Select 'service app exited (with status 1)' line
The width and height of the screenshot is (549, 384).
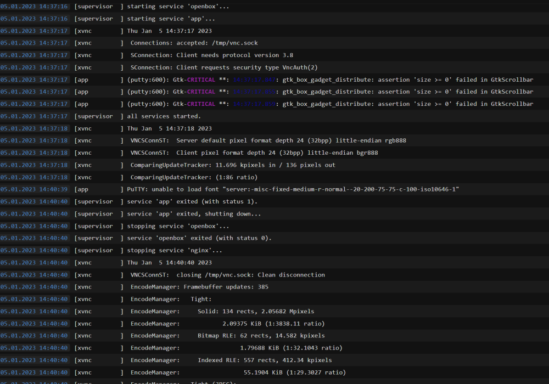point(274,201)
